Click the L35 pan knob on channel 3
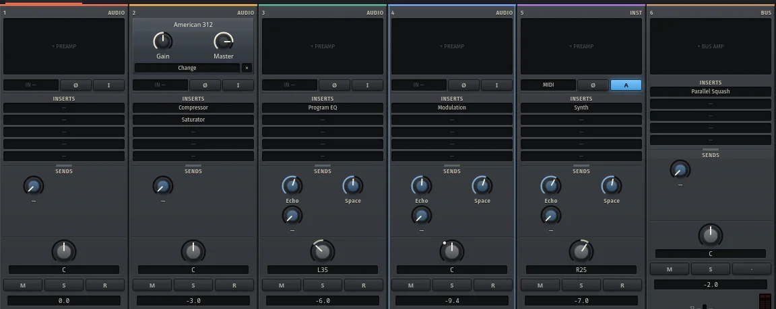This screenshot has height=309, width=776. [323, 252]
